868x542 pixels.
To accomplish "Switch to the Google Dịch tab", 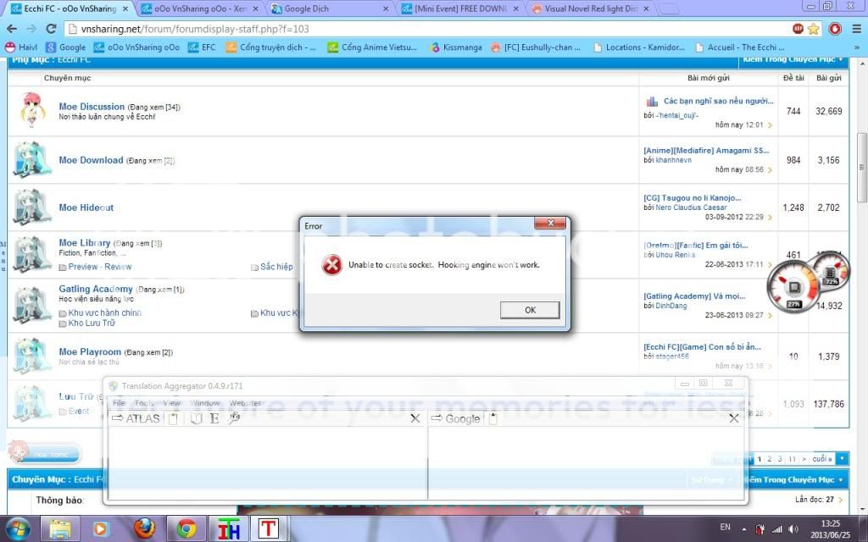I will (x=328, y=8).
